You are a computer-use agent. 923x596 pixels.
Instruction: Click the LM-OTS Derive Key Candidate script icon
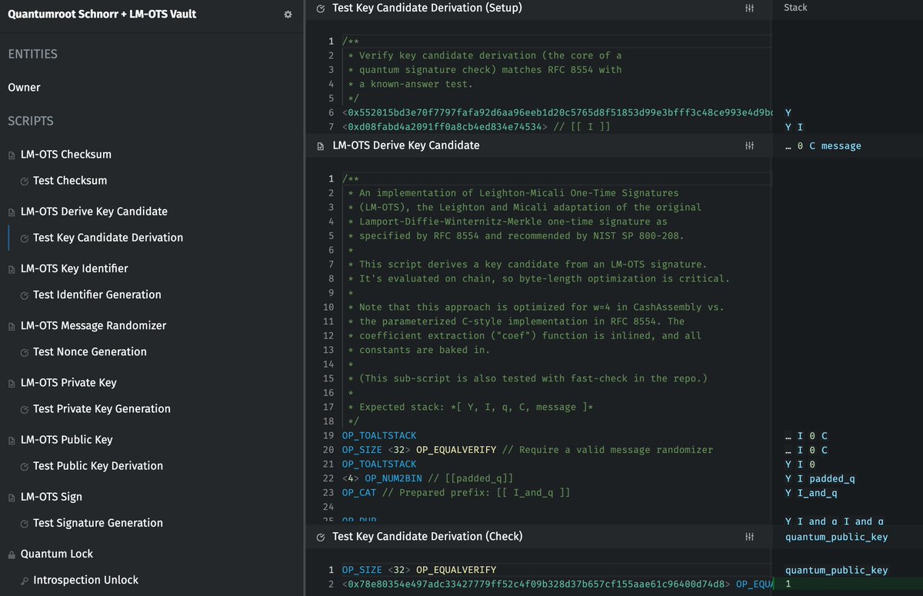(x=12, y=211)
